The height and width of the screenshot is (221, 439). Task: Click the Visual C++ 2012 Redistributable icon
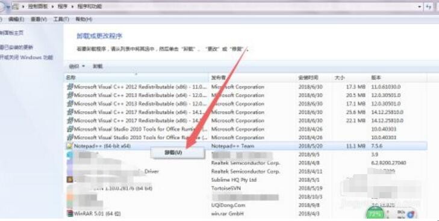tap(70, 87)
